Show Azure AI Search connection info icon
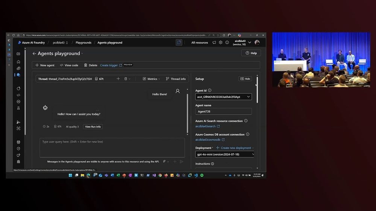 coord(246,121)
